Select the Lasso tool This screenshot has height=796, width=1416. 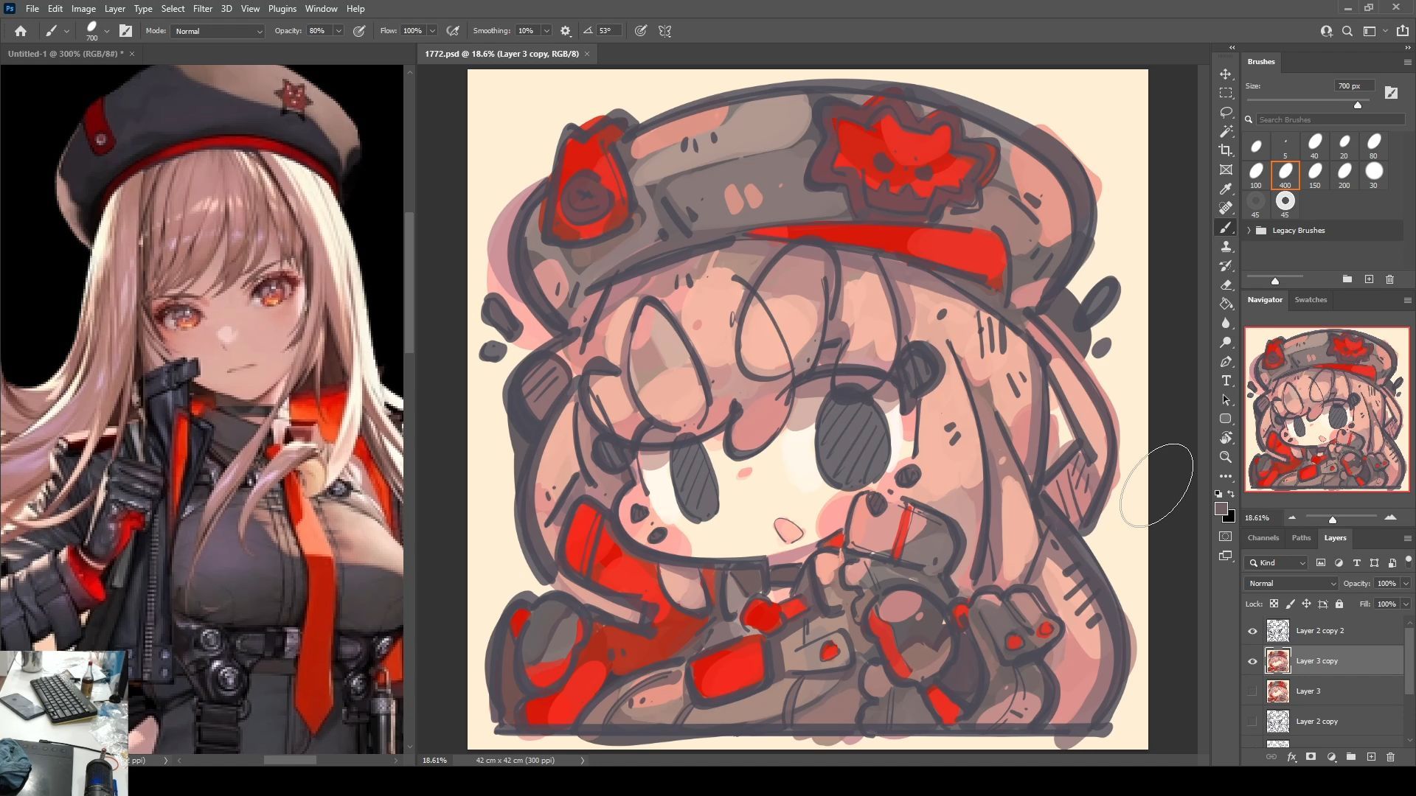pos(1226,112)
